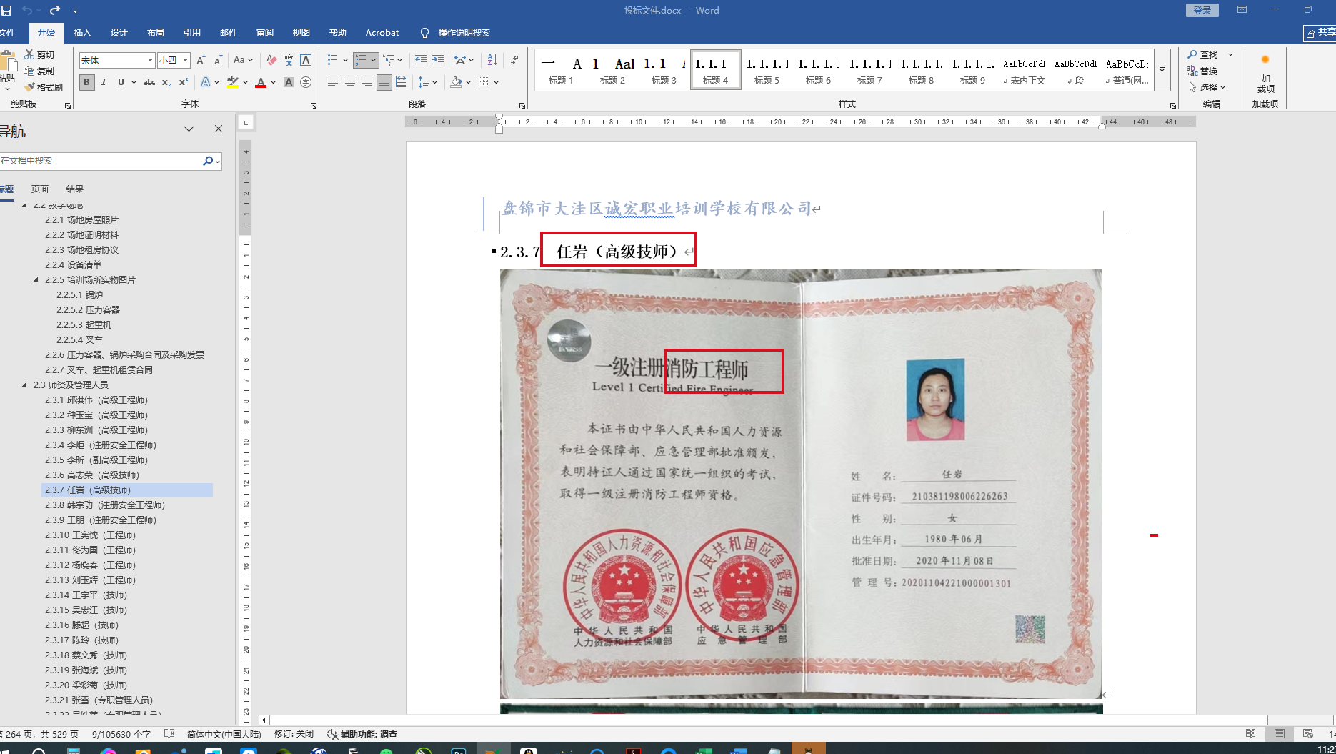This screenshot has height=754, width=1336.
Task: Open the 插入 ribbon tab
Action: (83, 33)
